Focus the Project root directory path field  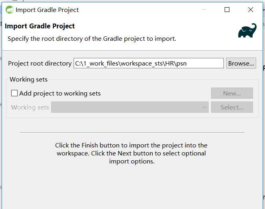tap(149, 63)
